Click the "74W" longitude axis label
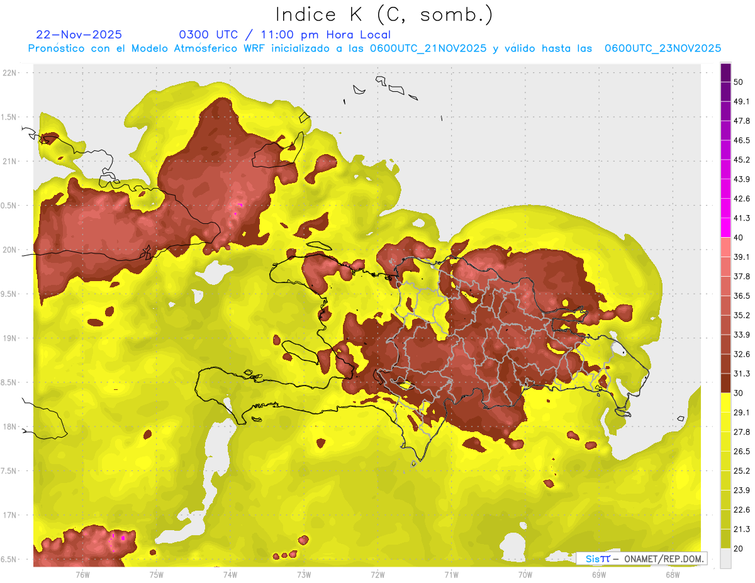Image resolution: width=755 pixels, height=583 pixels. (230, 574)
